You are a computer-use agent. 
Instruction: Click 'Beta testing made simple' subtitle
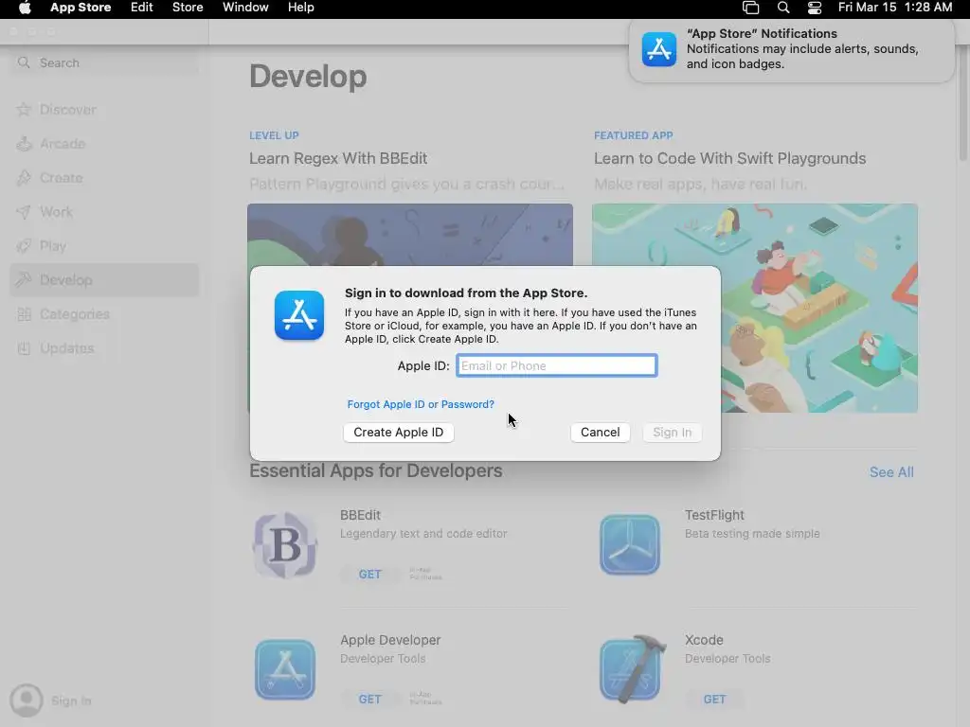pyautogui.click(x=752, y=534)
